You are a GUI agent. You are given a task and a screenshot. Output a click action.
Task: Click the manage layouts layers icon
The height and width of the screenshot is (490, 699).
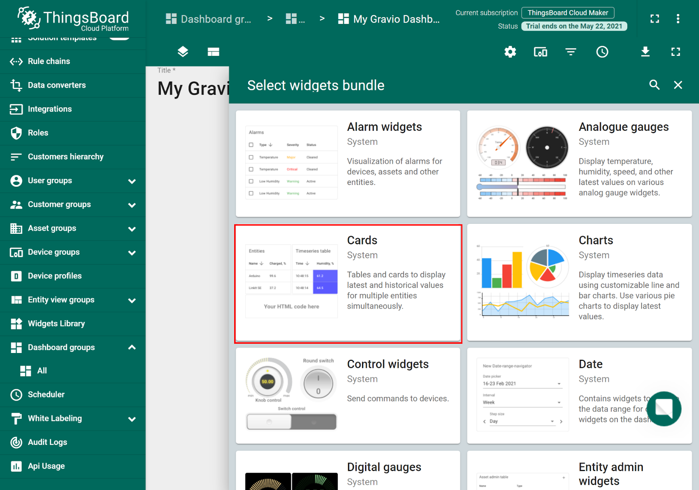[183, 51]
